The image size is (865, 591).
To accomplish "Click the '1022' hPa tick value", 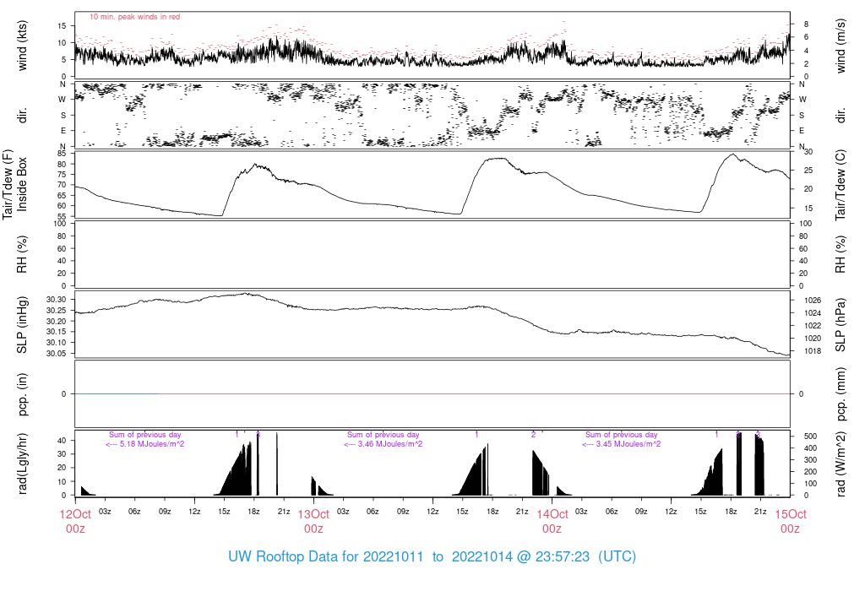I will point(813,326).
